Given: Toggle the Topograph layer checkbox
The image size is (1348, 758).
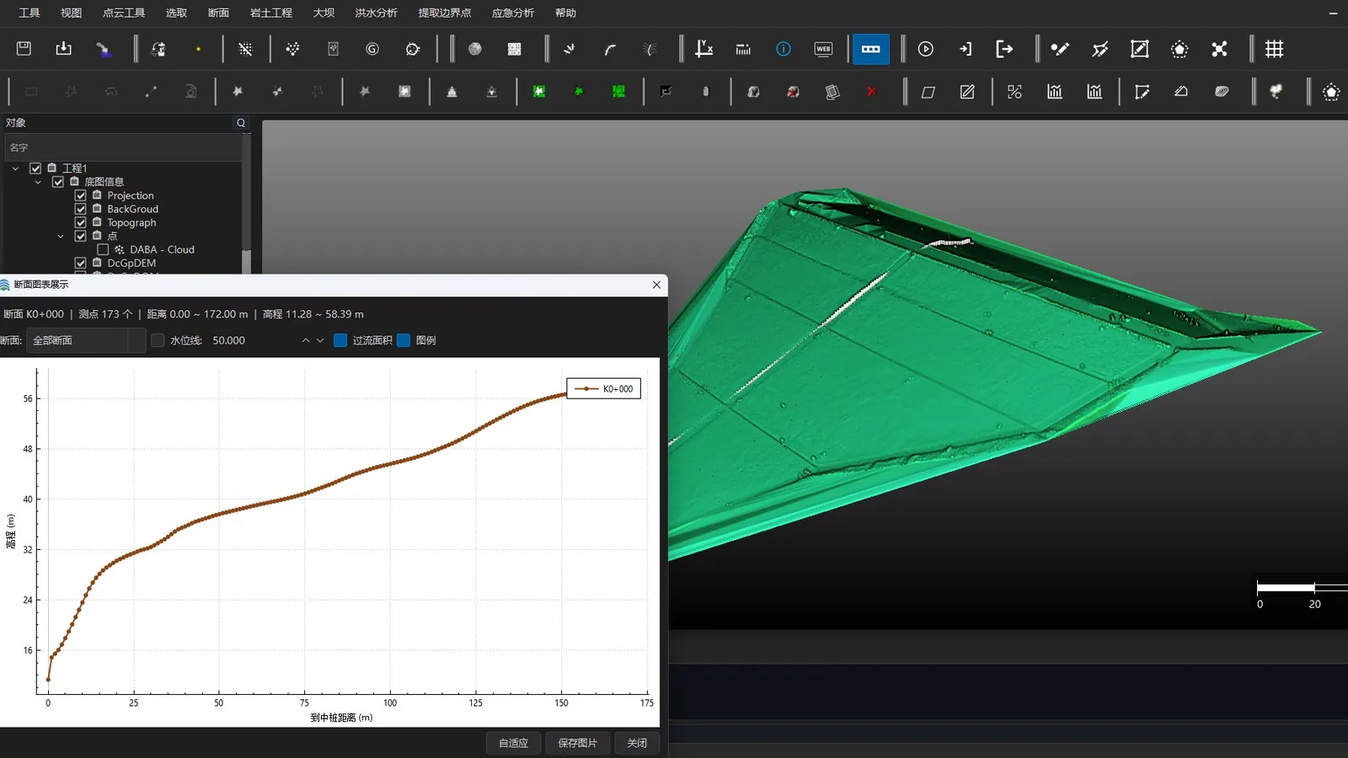Looking at the screenshot, I should point(81,222).
